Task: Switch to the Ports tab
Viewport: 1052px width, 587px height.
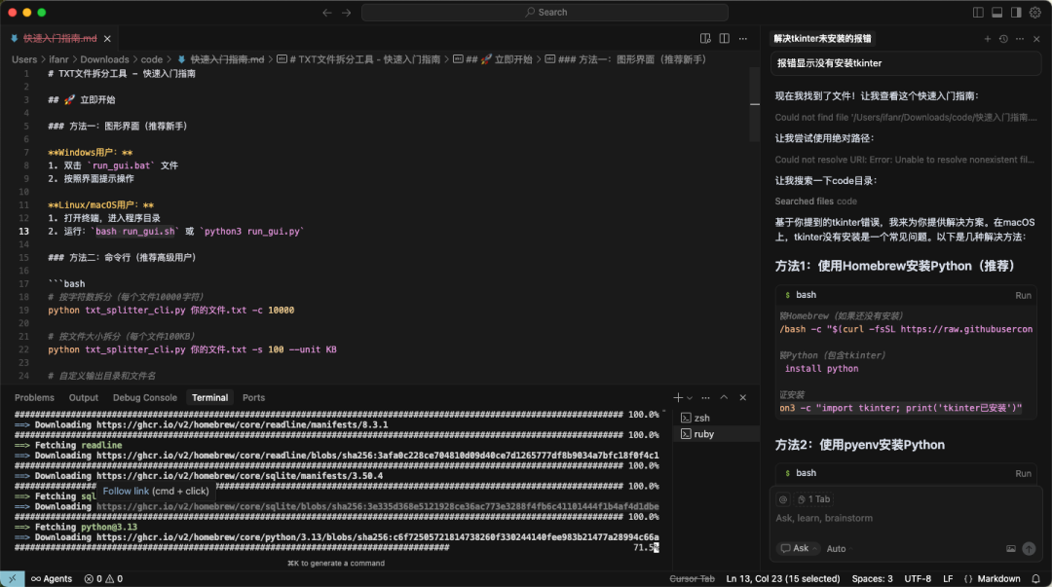Action: click(x=253, y=397)
